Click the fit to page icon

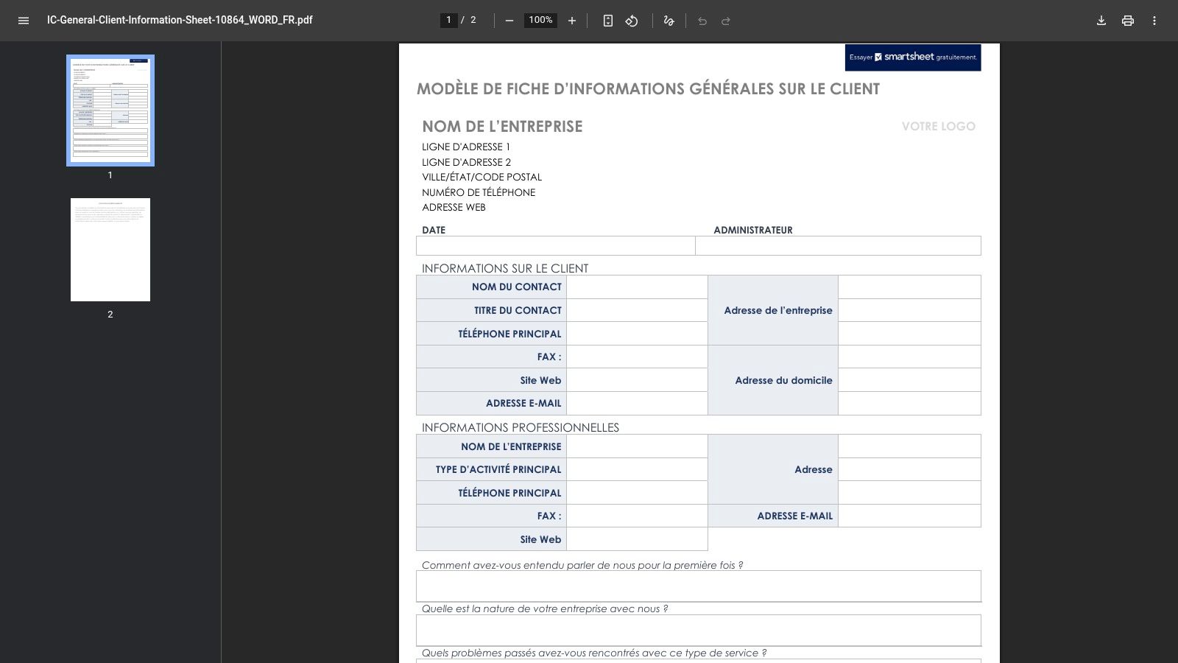[607, 21]
